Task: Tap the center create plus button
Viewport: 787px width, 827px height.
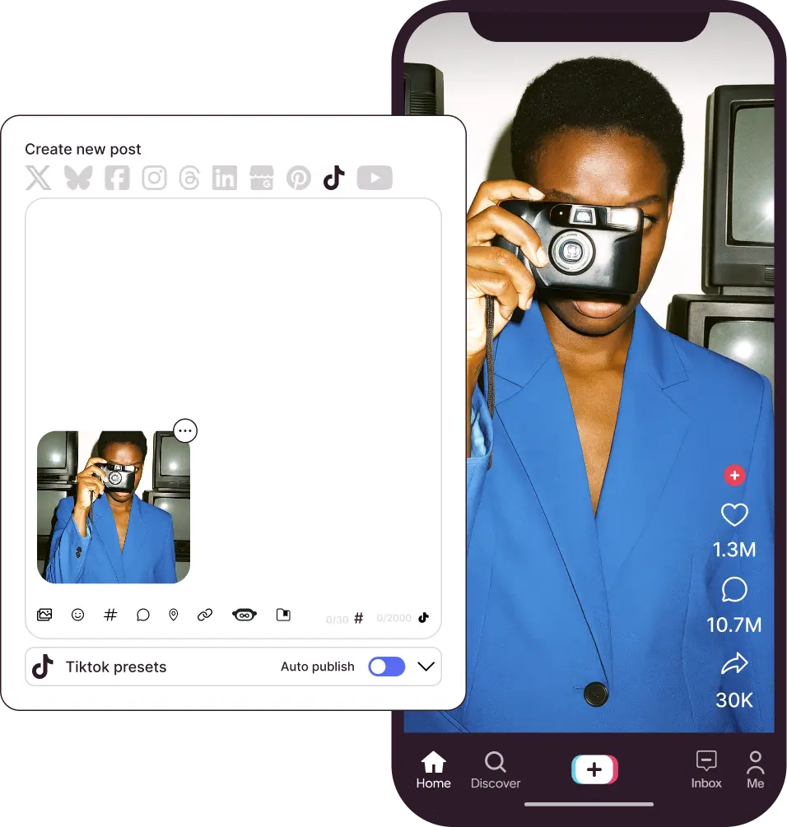Action: (x=594, y=770)
